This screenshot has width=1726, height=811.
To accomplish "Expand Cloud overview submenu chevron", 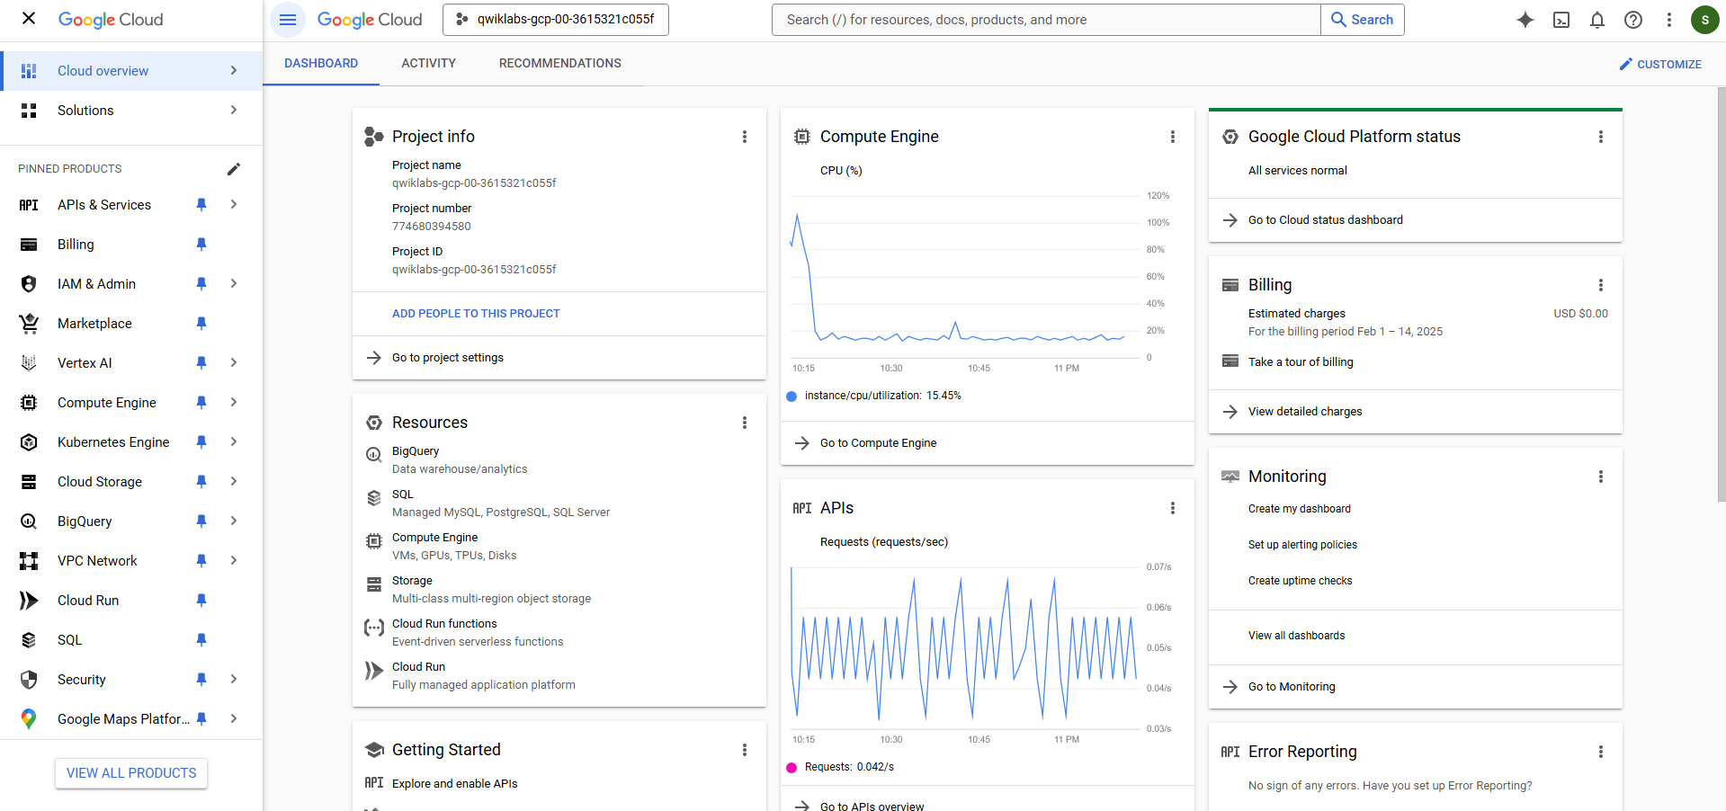I will (x=234, y=70).
